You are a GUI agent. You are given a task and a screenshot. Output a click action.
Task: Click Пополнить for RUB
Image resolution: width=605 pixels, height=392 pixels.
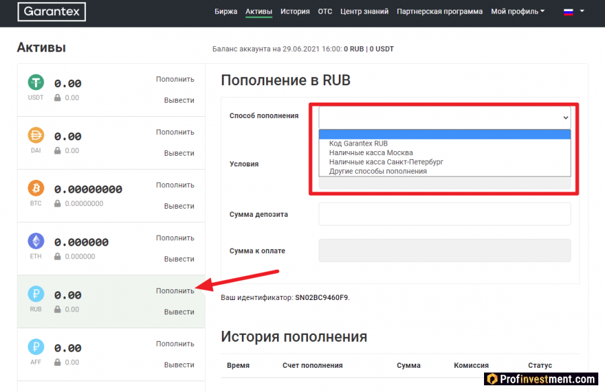pyautogui.click(x=175, y=291)
